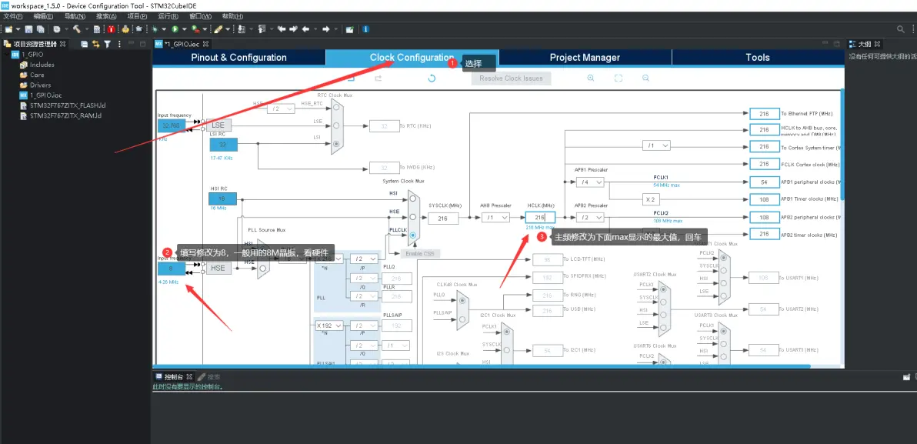917x444 pixels.
Task: Open the APB2 Prescaler /2 dropdown
Action: tap(589, 217)
